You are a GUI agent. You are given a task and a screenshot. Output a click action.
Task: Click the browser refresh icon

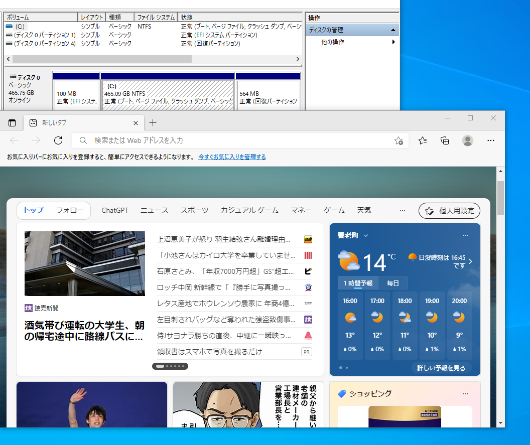[58, 140]
